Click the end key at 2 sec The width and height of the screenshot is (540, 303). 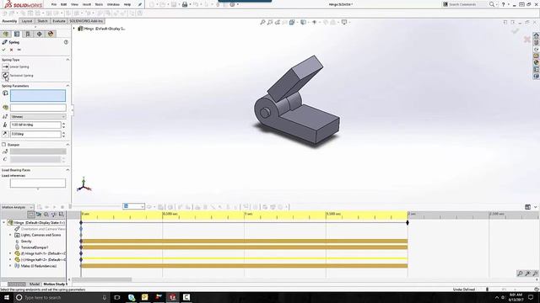[x=408, y=222]
